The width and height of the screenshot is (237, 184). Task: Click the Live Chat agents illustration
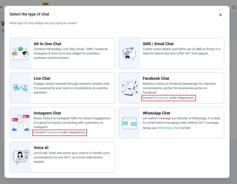click(20, 88)
